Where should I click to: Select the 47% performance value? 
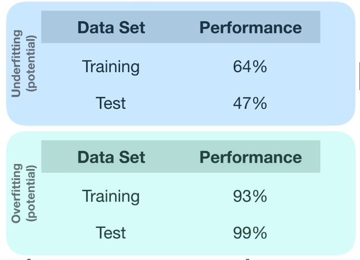[250, 103]
